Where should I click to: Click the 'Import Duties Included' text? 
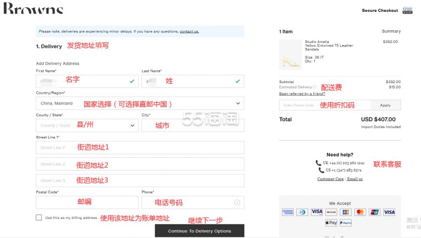click(x=381, y=127)
